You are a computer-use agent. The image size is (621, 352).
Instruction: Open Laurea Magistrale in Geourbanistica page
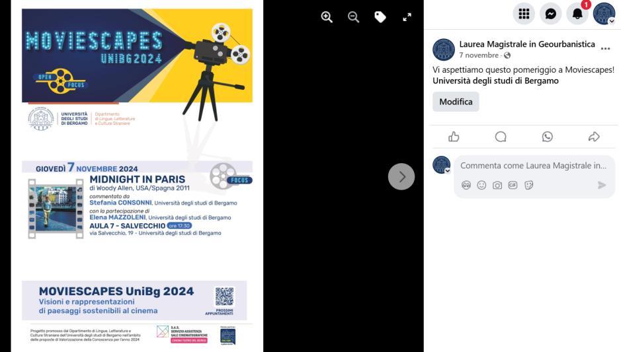526,44
